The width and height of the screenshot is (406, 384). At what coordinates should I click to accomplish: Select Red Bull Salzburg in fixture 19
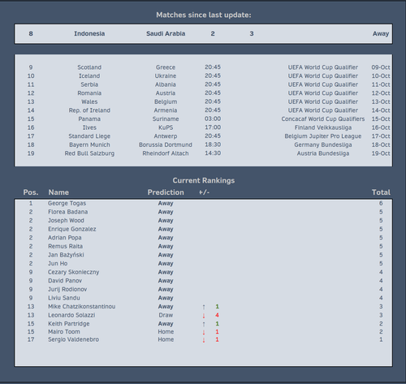pos(89,153)
